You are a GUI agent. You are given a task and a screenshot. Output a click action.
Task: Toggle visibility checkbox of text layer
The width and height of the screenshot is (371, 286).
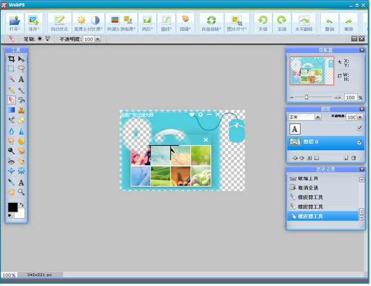(359, 128)
